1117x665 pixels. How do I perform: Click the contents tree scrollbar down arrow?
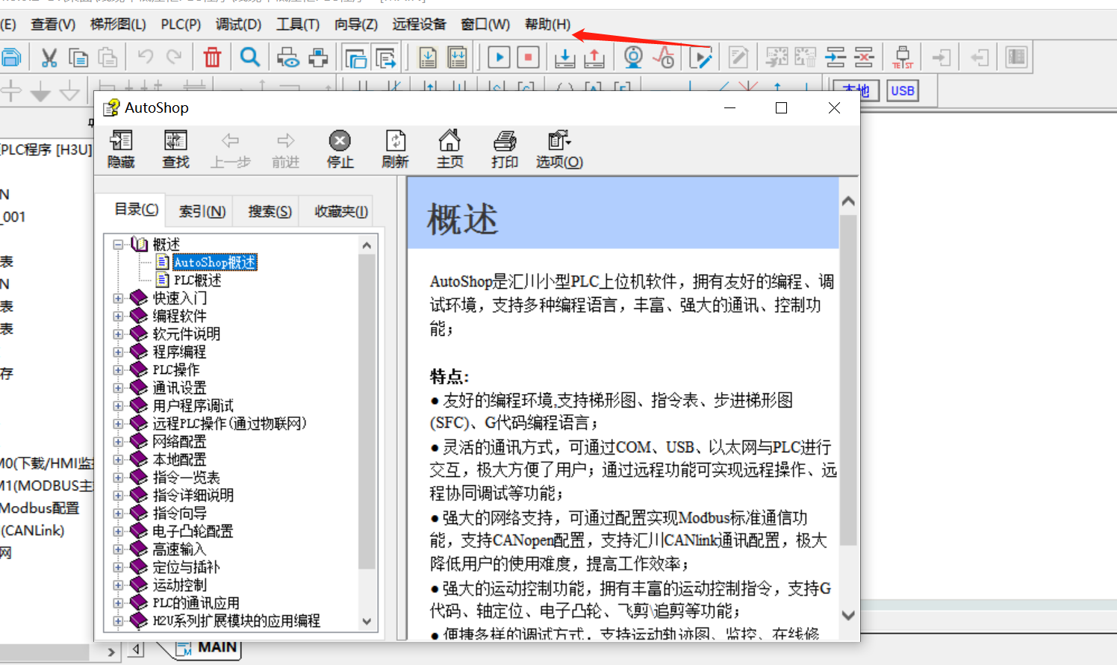[367, 621]
